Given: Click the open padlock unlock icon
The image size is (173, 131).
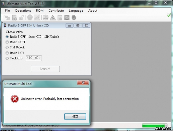Looking at the screenshot, I should (21, 18).
